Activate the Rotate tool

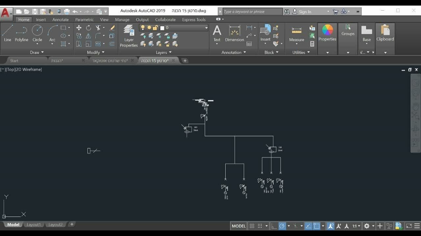[88, 28]
